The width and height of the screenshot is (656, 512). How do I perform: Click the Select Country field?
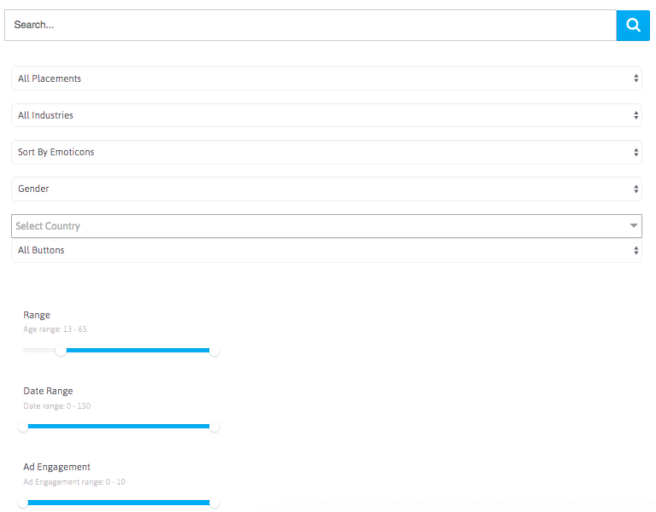point(326,226)
